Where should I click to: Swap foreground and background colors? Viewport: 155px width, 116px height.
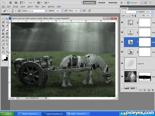[7, 55]
